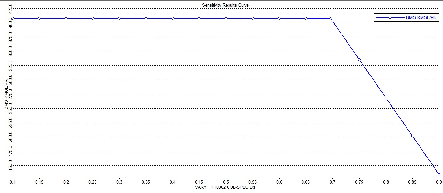Click the y-axis tick label 325.0
This screenshot has width=443, height=193.
pyautogui.click(x=11, y=66)
